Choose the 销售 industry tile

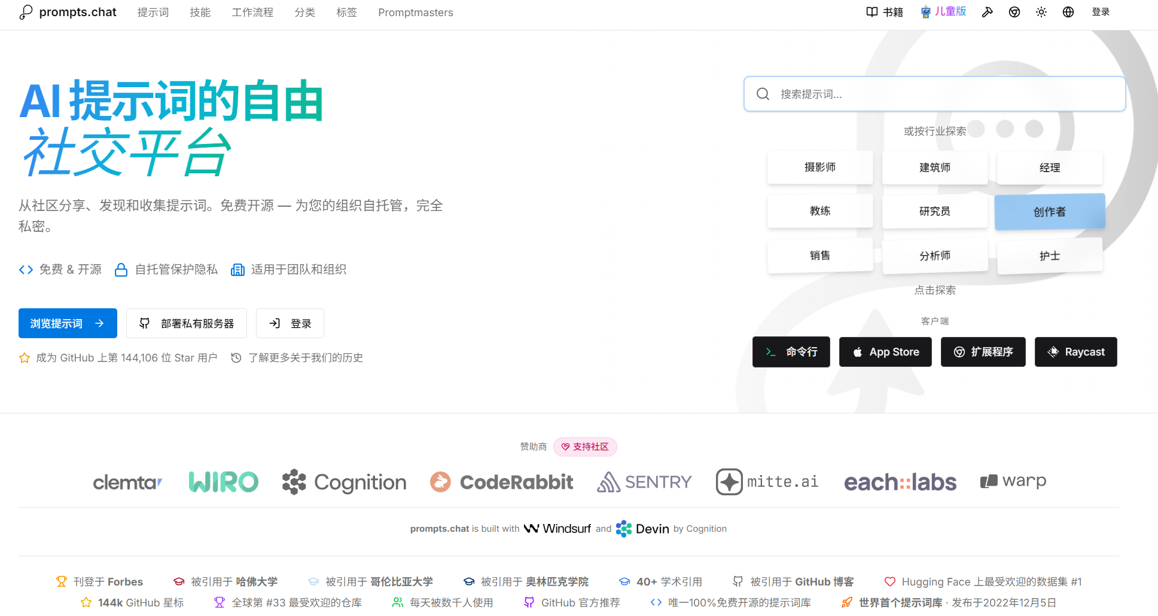(x=820, y=256)
